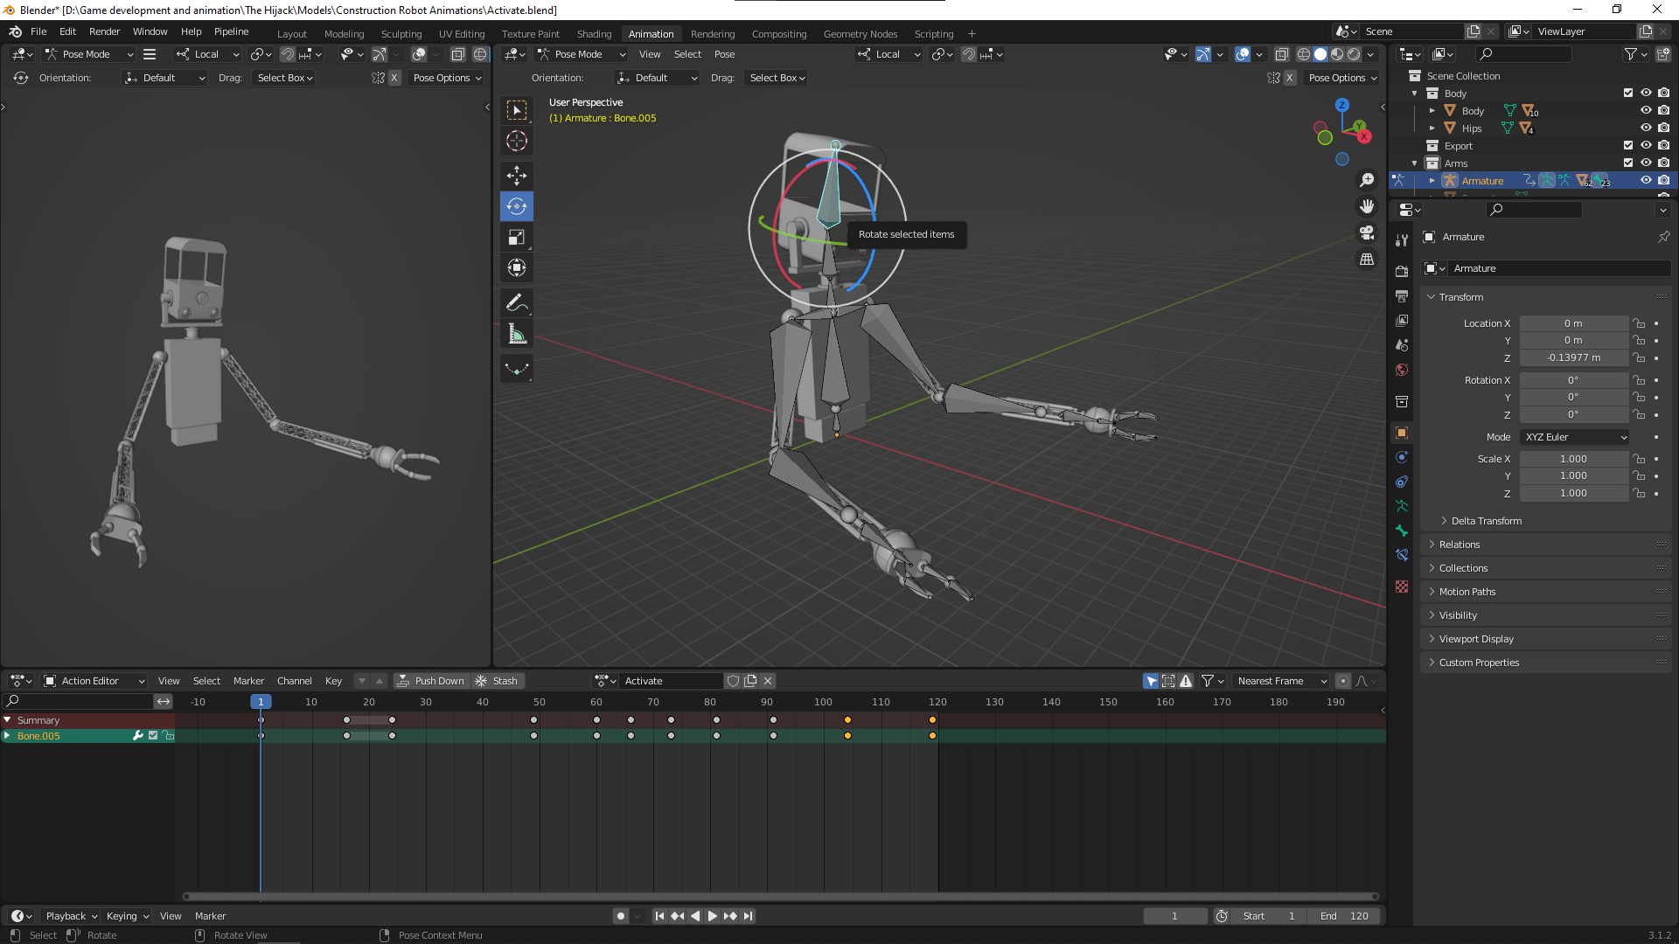The height and width of the screenshot is (944, 1679).
Task: Open the XYZ Euler rotation mode dropdown
Action: tap(1575, 437)
